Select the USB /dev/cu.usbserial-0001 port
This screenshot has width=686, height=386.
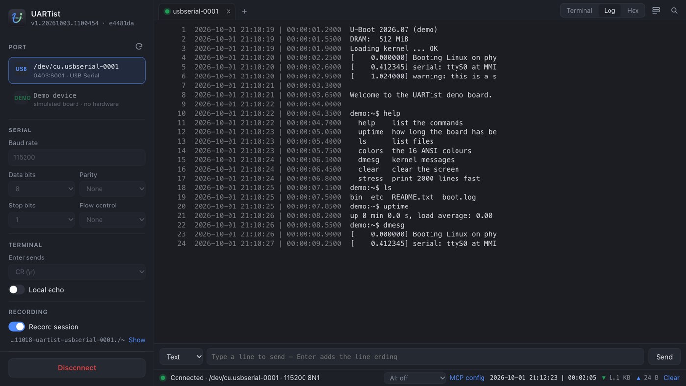point(77,71)
